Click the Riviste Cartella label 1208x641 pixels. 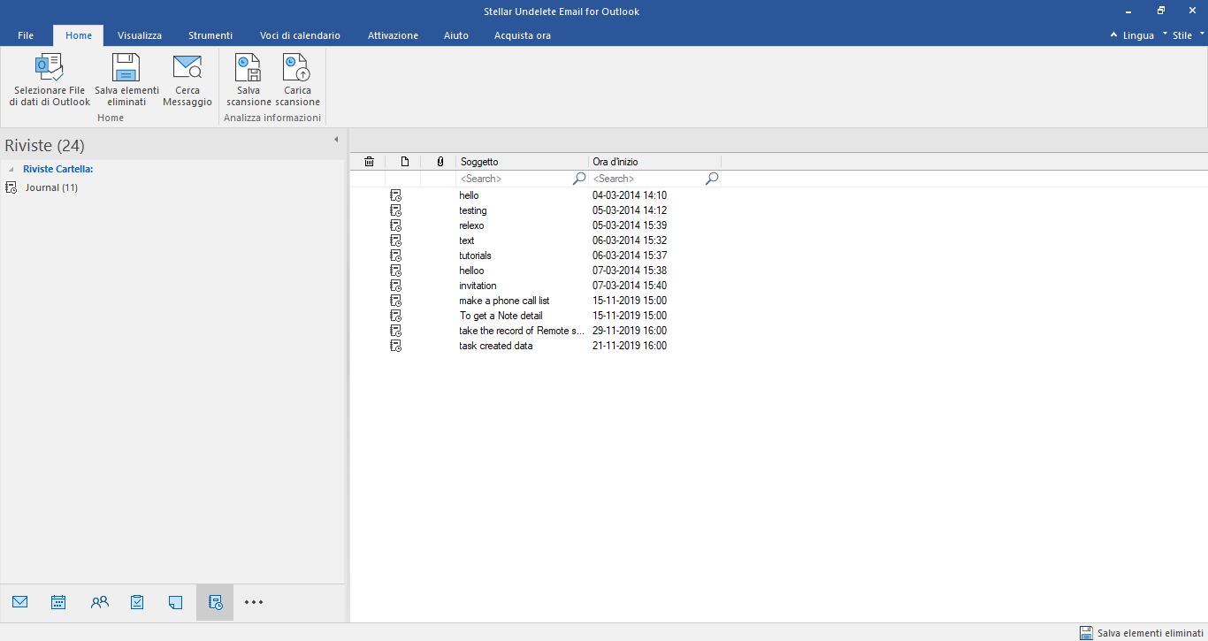coord(58,169)
